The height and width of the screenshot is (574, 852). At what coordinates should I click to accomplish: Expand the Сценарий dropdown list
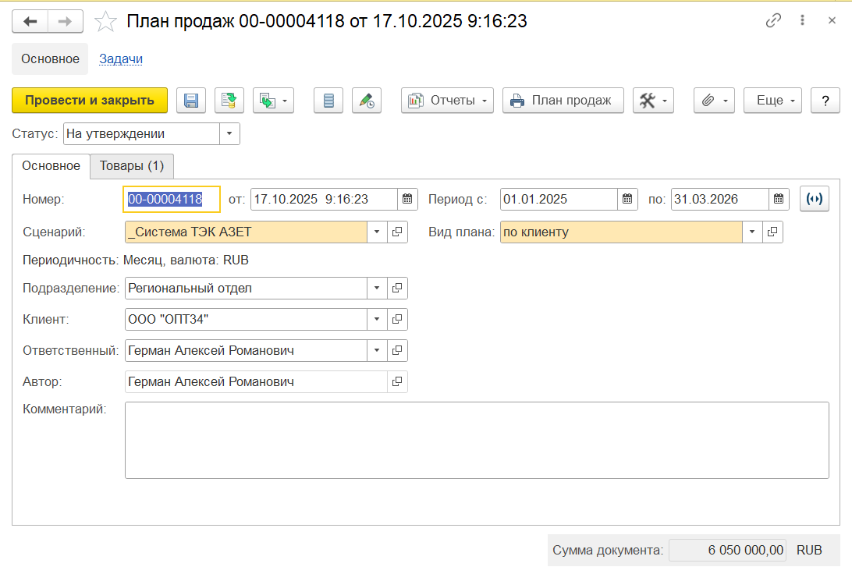click(x=377, y=232)
